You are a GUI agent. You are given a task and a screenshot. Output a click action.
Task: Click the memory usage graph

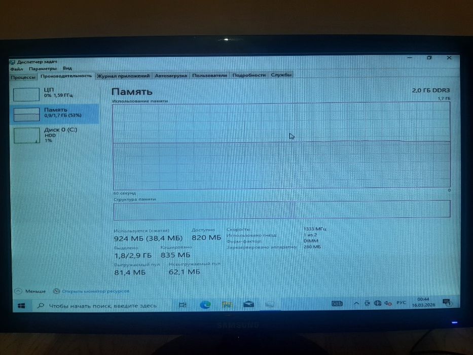tap(281, 146)
